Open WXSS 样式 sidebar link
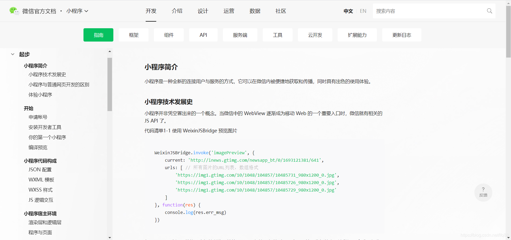 (41, 190)
